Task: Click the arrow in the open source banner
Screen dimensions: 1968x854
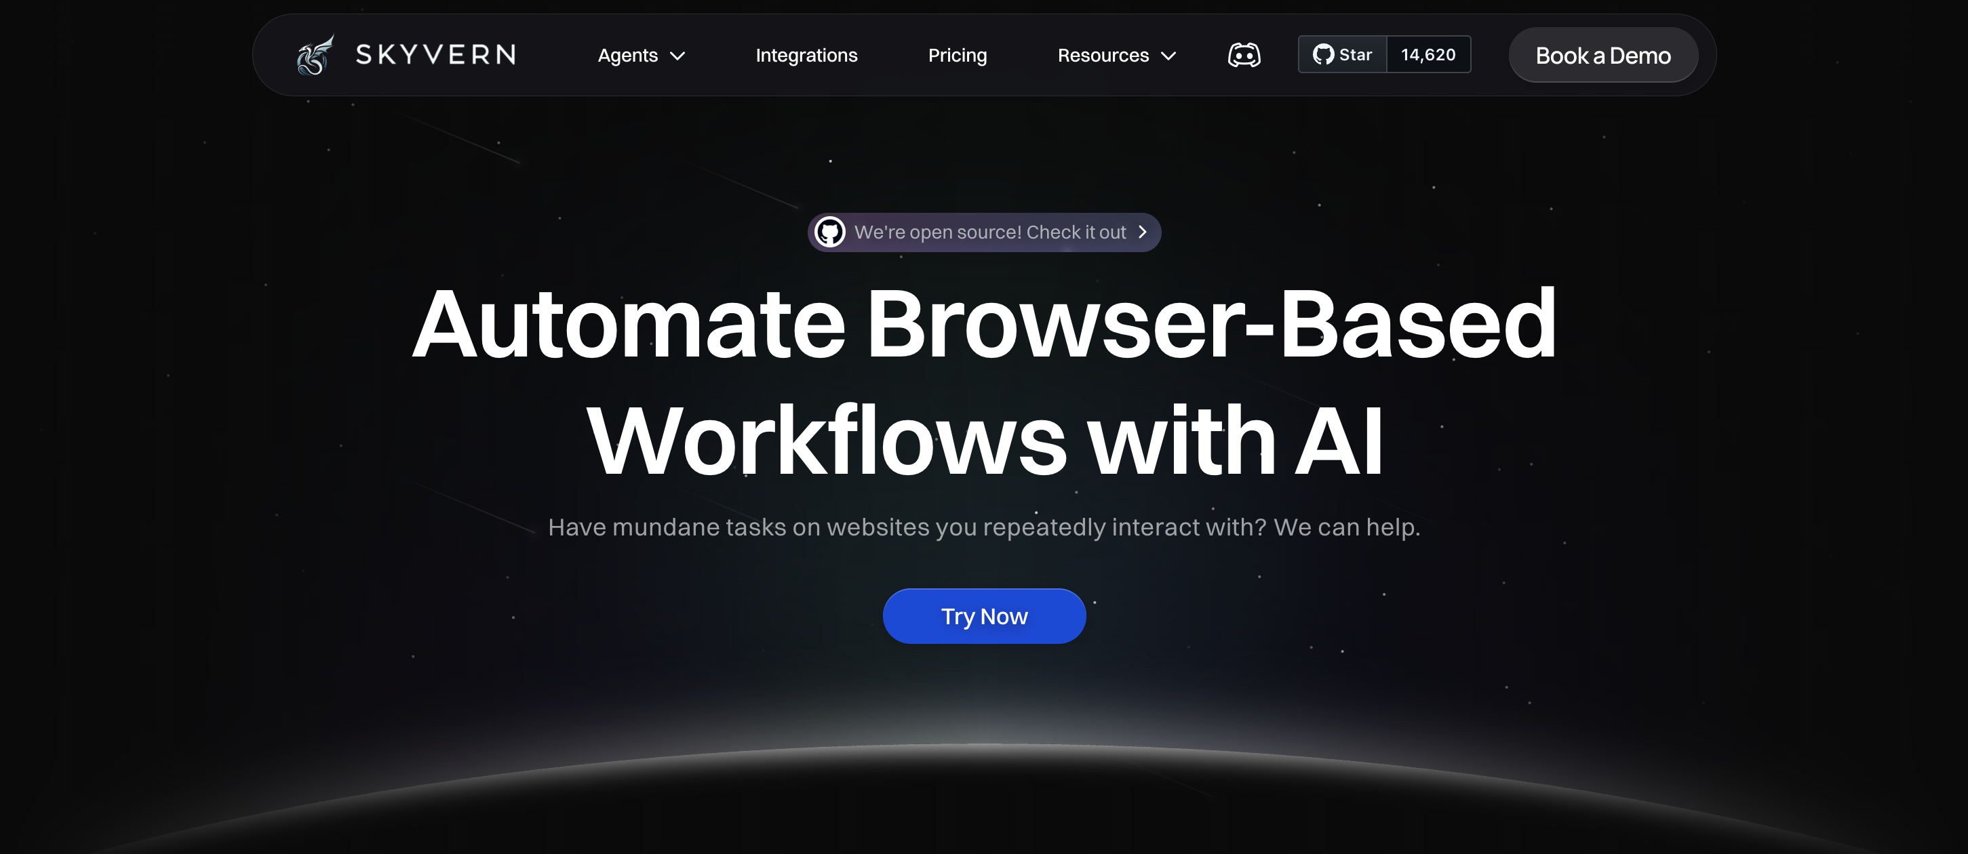Action: tap(1142, 232)
